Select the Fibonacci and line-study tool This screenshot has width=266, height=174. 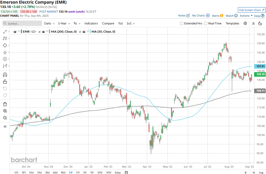pos(5,39)
